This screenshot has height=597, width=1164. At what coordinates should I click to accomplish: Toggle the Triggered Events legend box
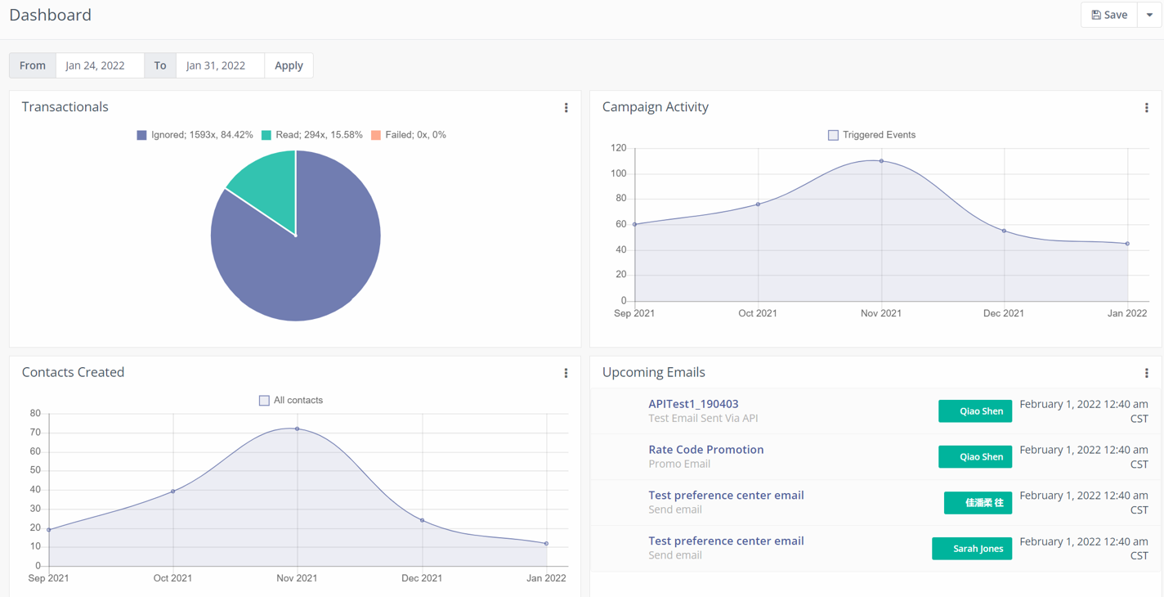[833, 135]
